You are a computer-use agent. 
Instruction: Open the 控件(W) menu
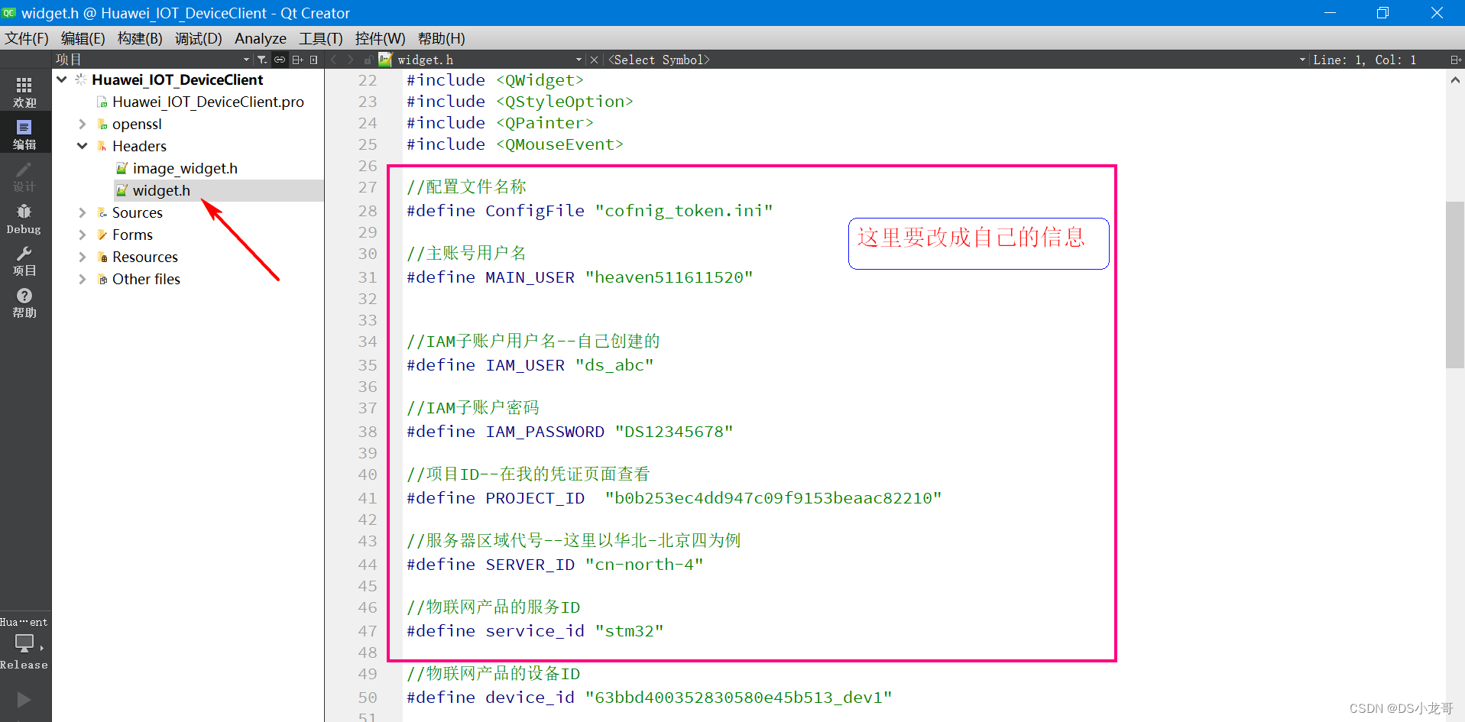[x=380, y=38]
